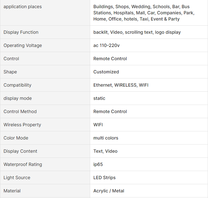This screenshot has height=198, width=208.
Task: Click the 'ip65' value text
Action: (98, 165)
